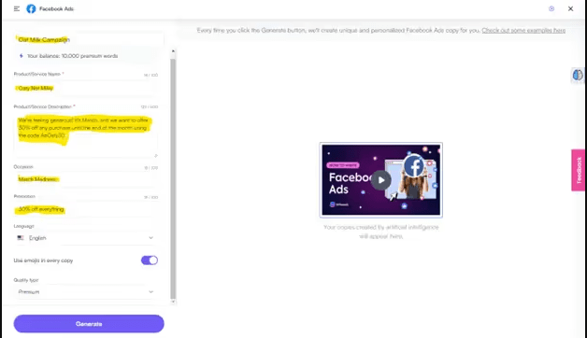Expand the English language dropdown
The image size is (587, 338).
pos(86,238)
